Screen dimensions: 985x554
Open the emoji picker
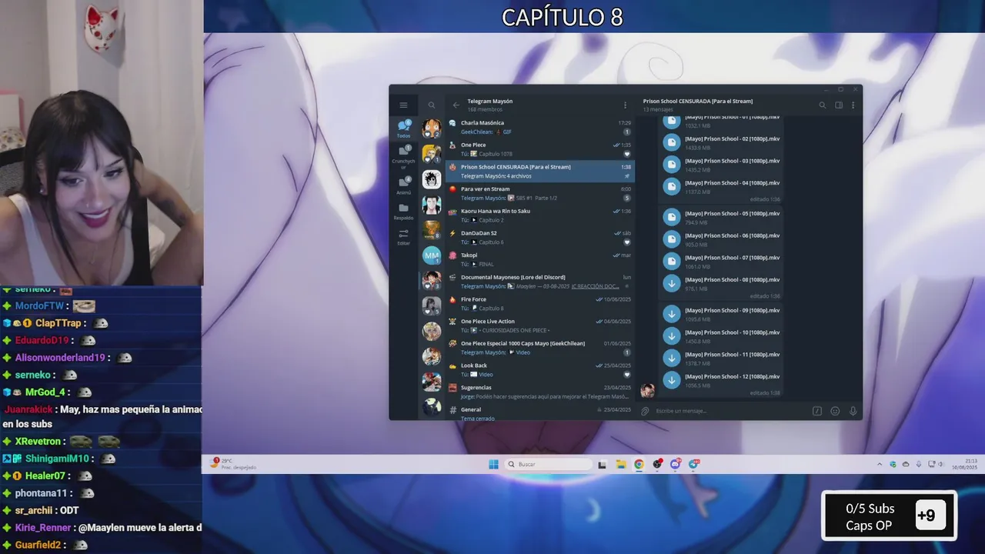point(835,411)
